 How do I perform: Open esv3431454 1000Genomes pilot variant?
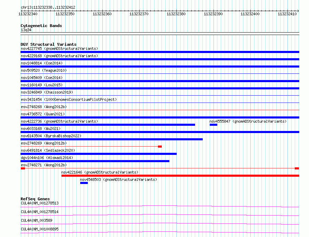pyautogui.click(x=69, y=99)
